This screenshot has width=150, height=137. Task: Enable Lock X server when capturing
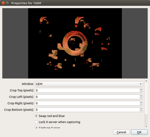pyautogui.click(x=36, y=122)
